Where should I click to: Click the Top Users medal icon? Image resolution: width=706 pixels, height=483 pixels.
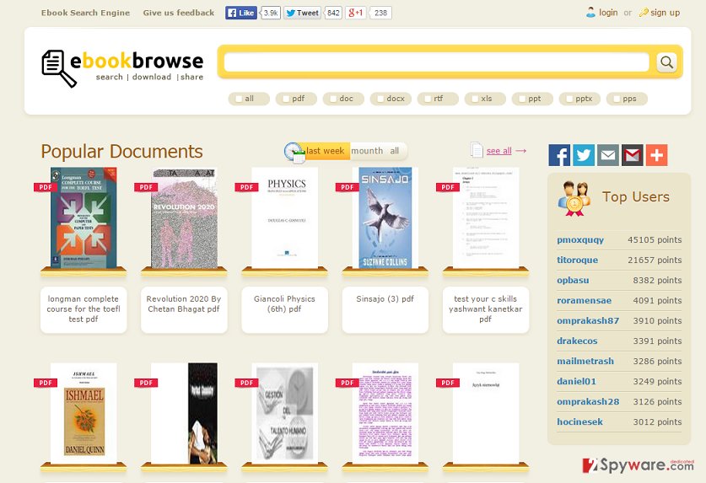click(x=574, y=198)
